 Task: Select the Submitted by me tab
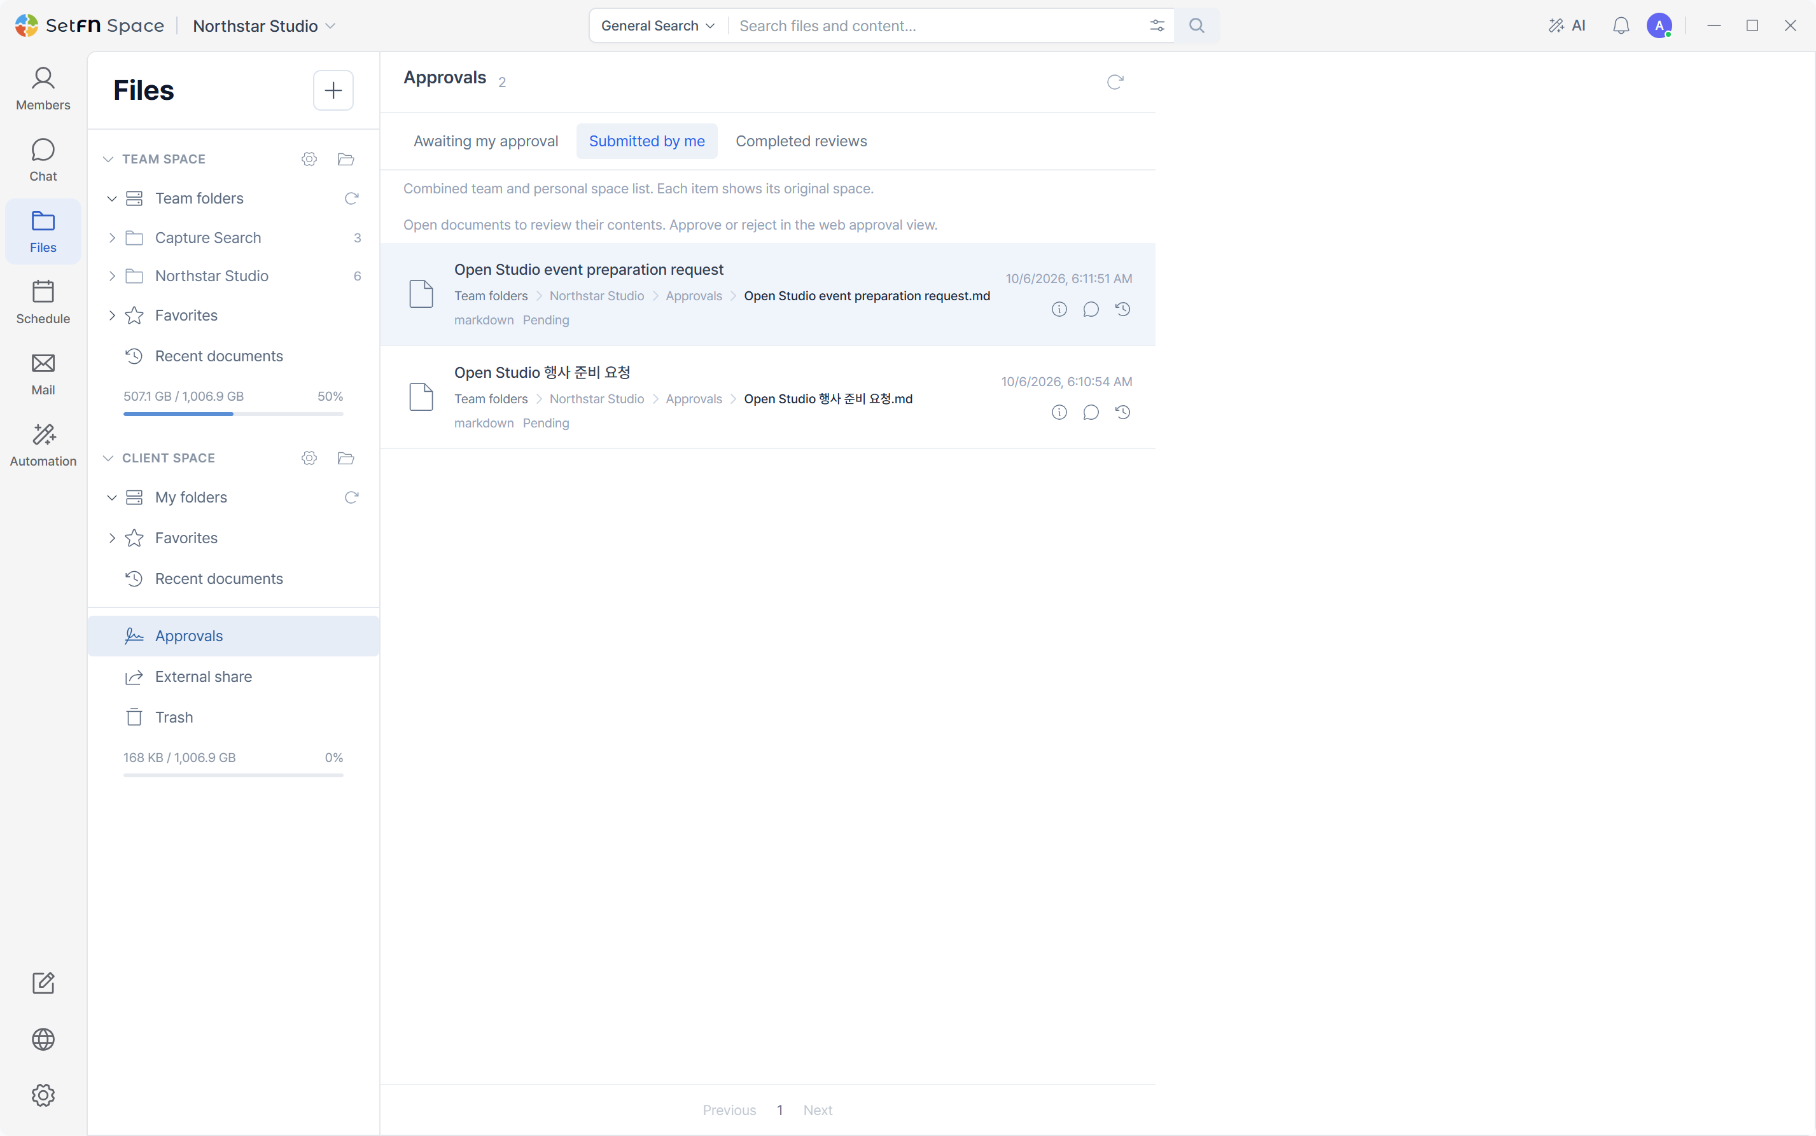point(646,141)
